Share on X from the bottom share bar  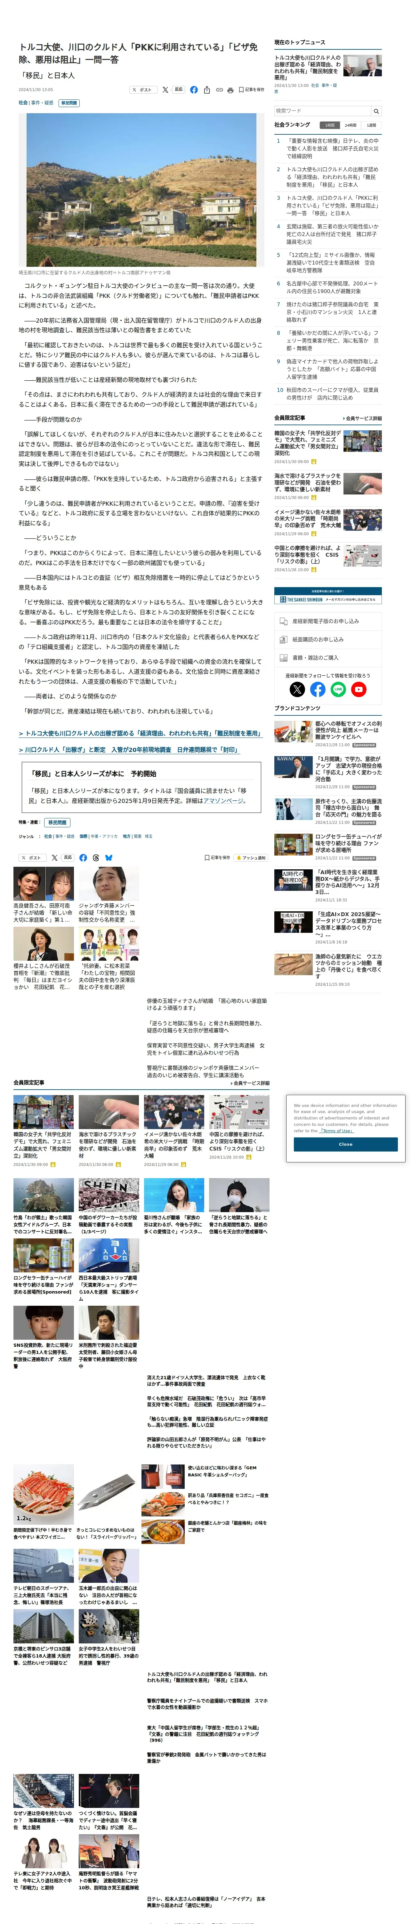pos(54,857)
